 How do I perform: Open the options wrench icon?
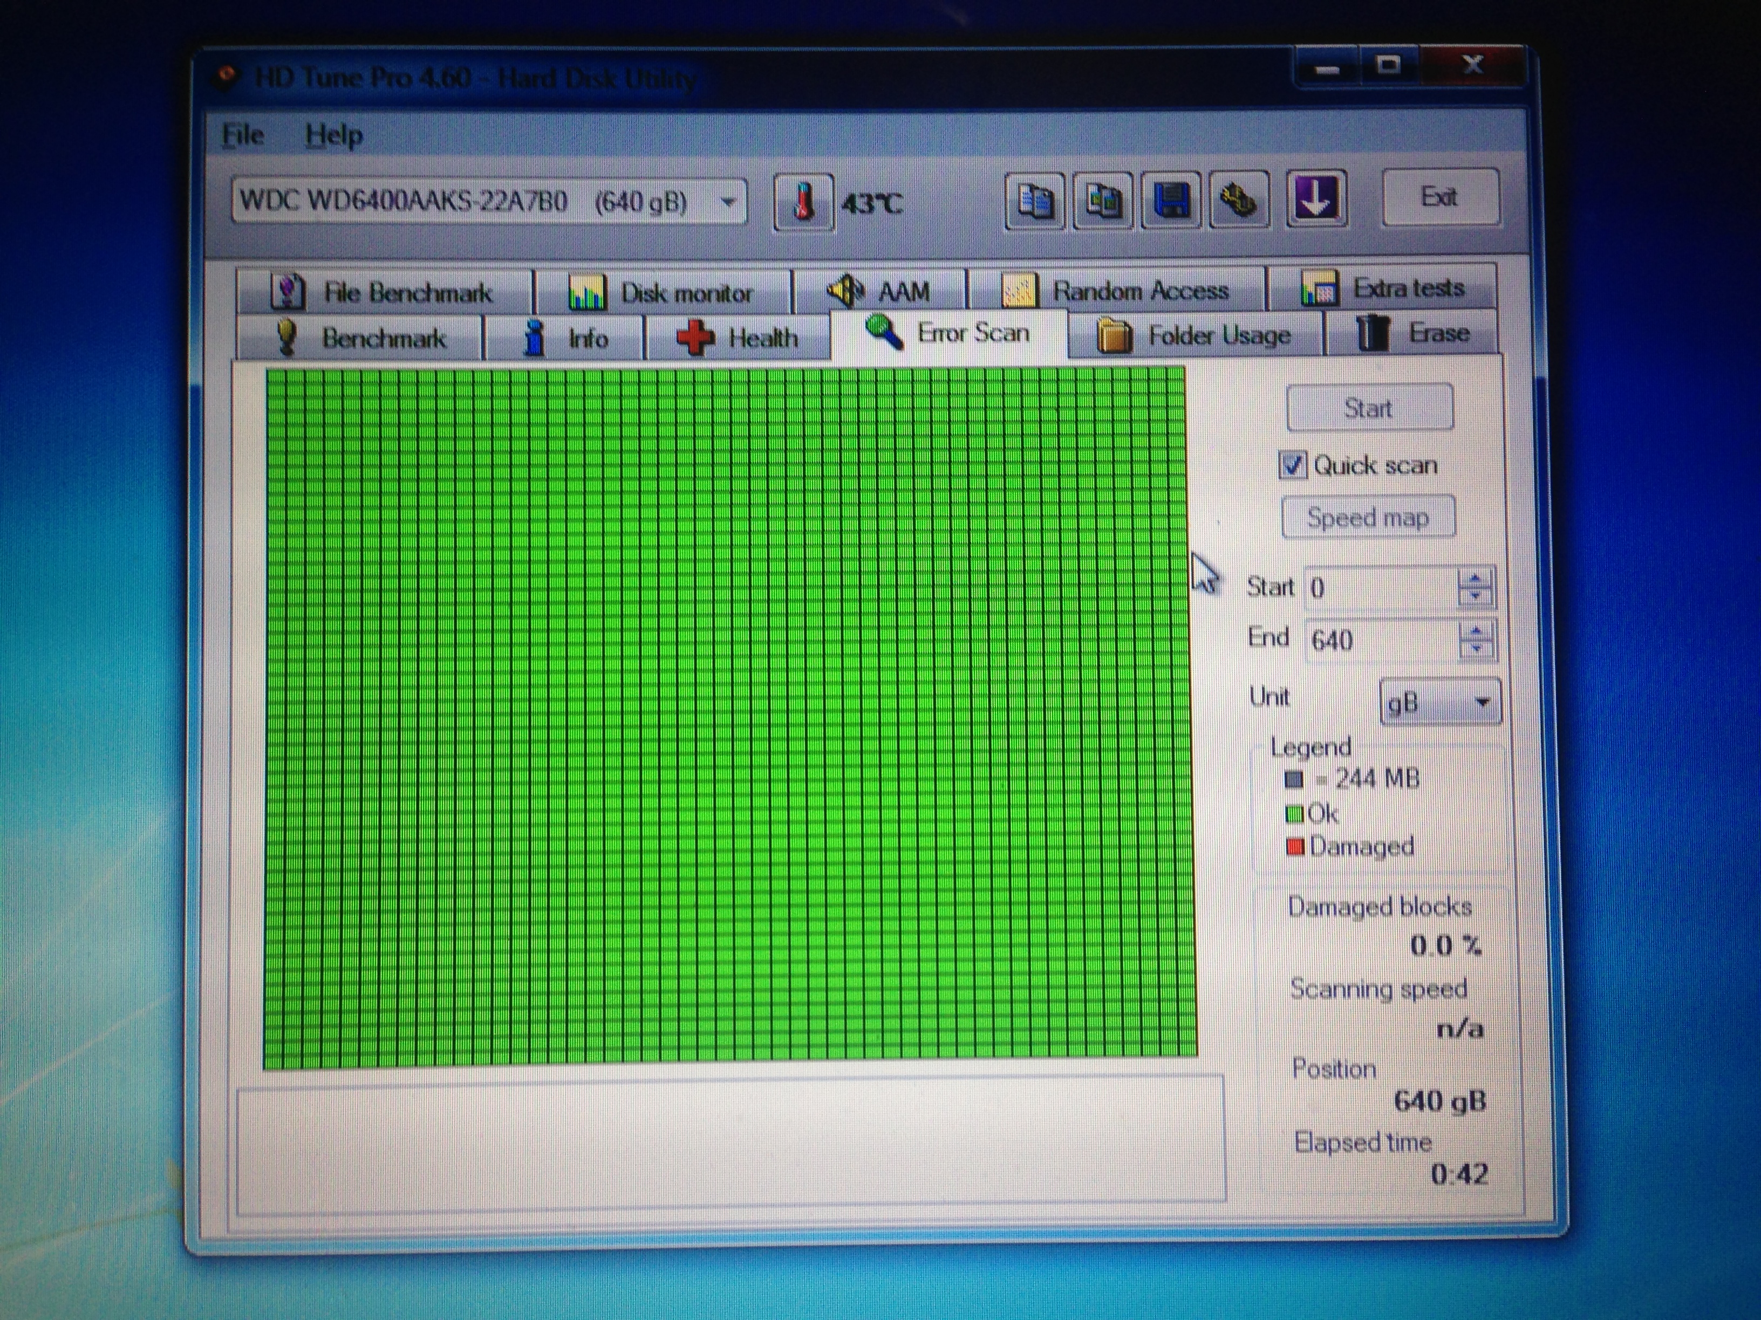coord(1239,201)
